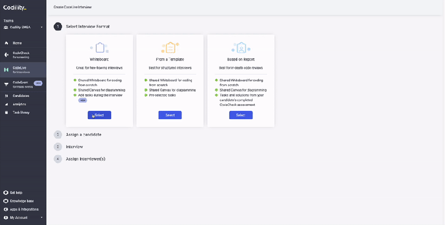Open Apps & Integrations

click(x=24, y=209)
